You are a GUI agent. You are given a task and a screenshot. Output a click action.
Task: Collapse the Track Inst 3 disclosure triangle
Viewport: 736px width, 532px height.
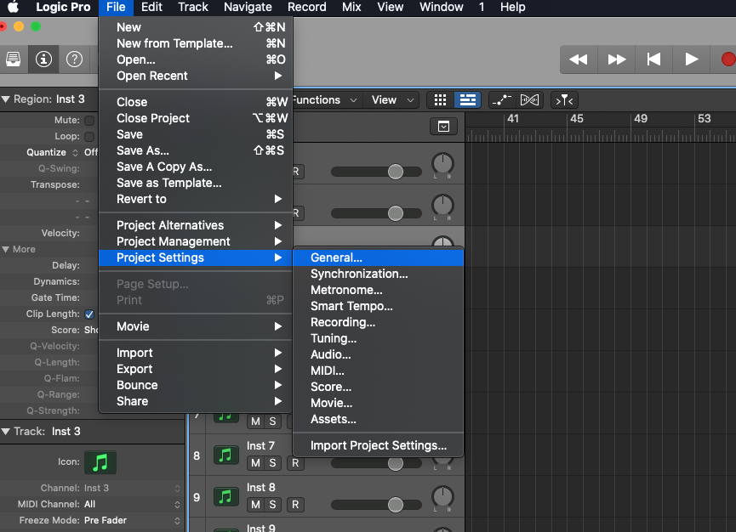[x=6, y=431]
